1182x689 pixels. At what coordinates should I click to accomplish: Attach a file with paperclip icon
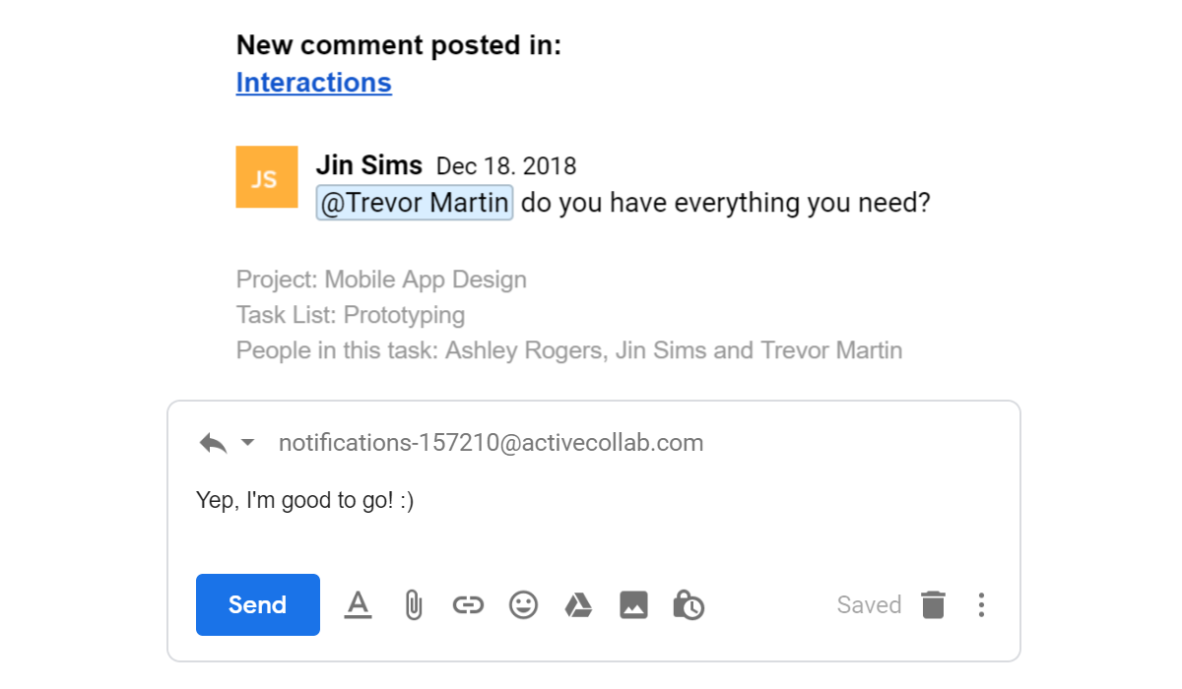click(414, 604)
